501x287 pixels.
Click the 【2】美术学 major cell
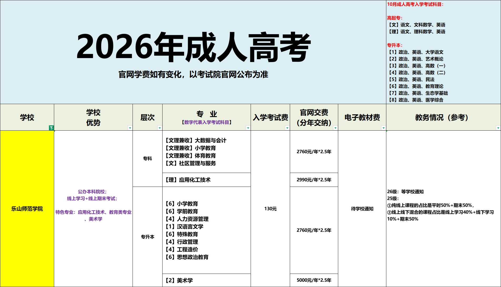point(206,280)
